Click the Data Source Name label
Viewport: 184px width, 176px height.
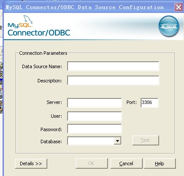point(42,66)
